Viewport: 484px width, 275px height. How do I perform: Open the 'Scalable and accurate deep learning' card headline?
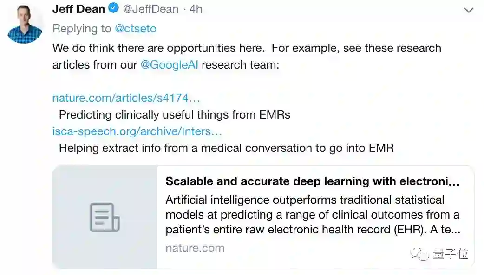click(312, 181)
